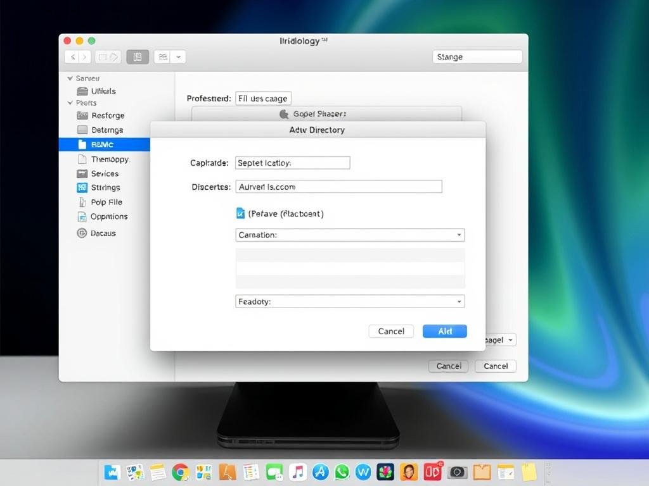
Task: Click the Services icon in the sidebar
Action: (x=82, y=173)
